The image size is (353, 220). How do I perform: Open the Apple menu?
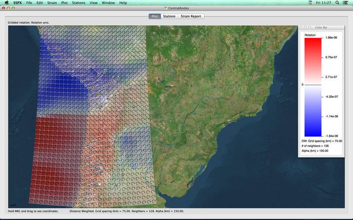[x=7, y=3]
